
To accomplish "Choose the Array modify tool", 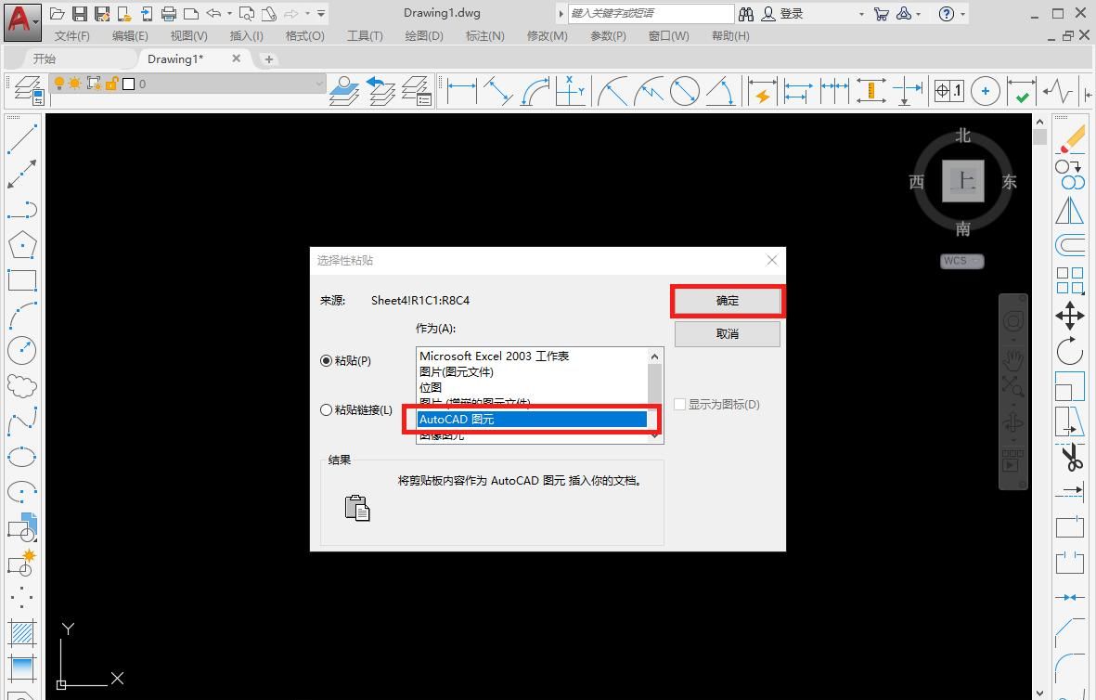I will (x=1069, y=279).
